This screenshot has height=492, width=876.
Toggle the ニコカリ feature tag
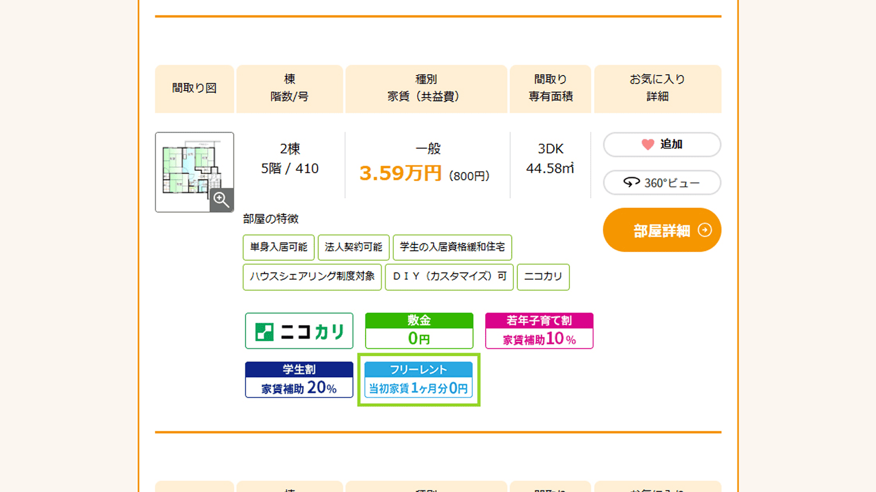[x=543, y=277]
